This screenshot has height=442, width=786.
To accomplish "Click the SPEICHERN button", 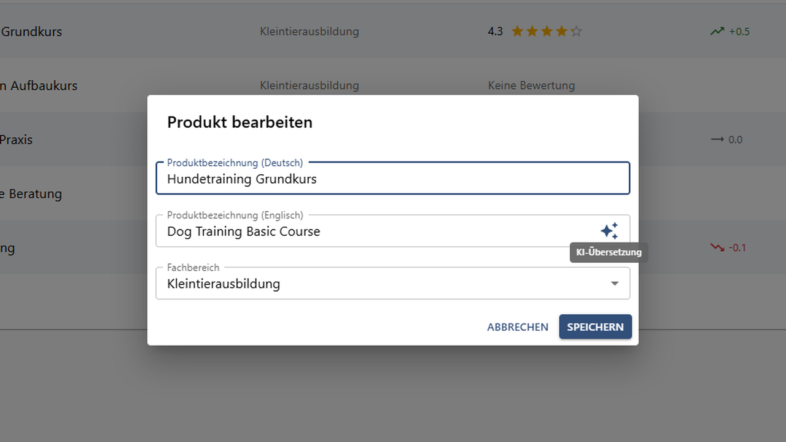I will [x=595, y=327].
